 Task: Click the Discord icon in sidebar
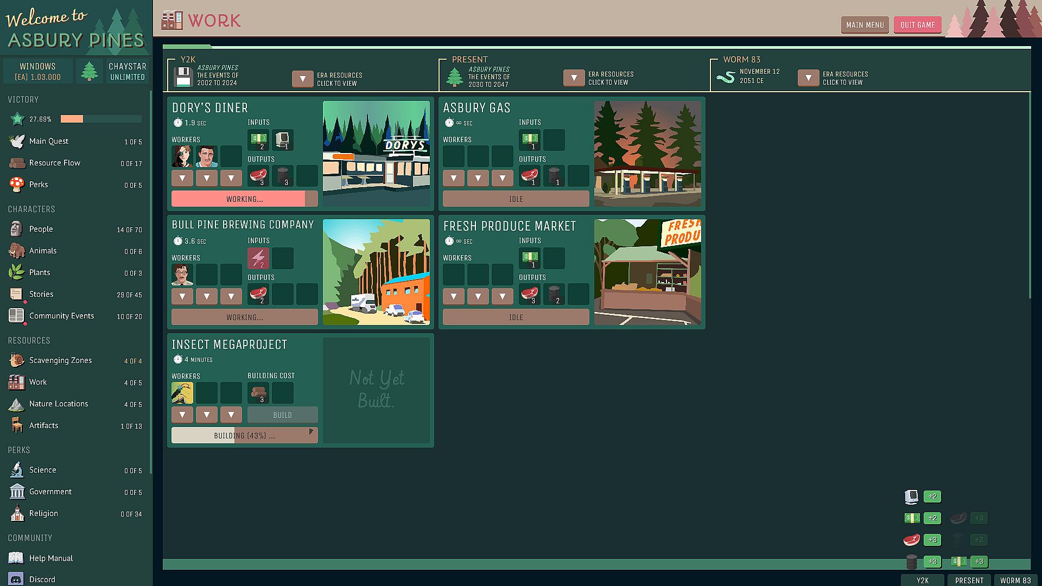[16, 579]
